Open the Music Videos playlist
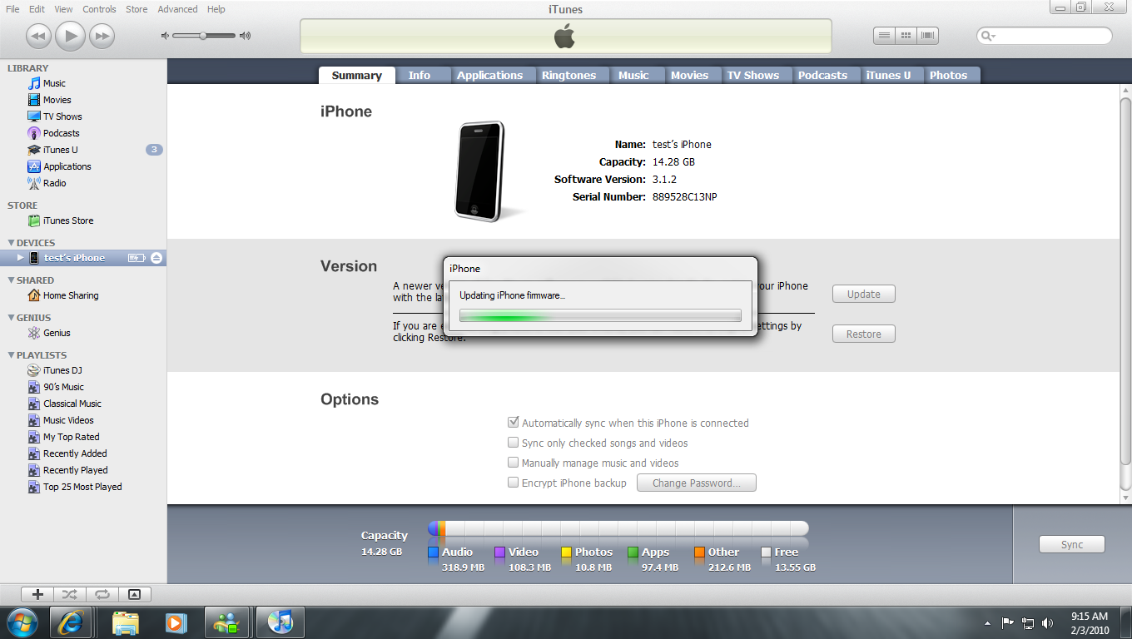Image resolution: width=1132 pixels, height=639 pixels. [x=61, y=420]
